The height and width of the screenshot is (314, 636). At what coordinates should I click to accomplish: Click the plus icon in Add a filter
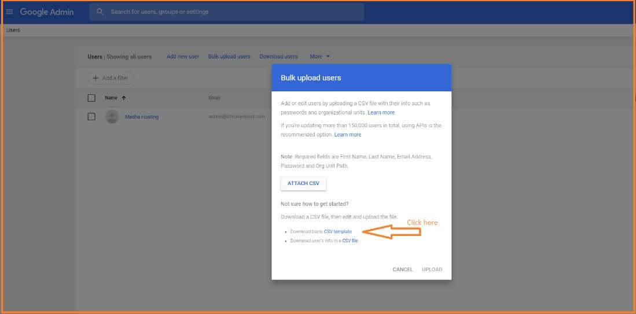[x=95, y=78]
